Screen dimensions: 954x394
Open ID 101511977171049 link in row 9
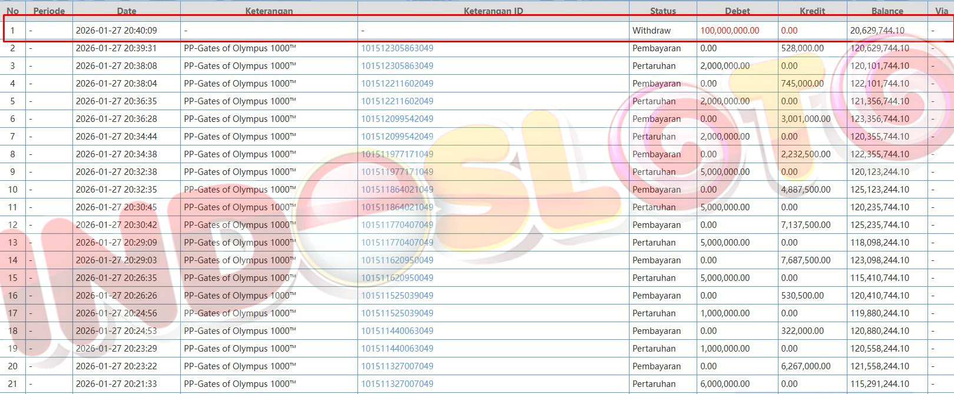coord(397,172)
